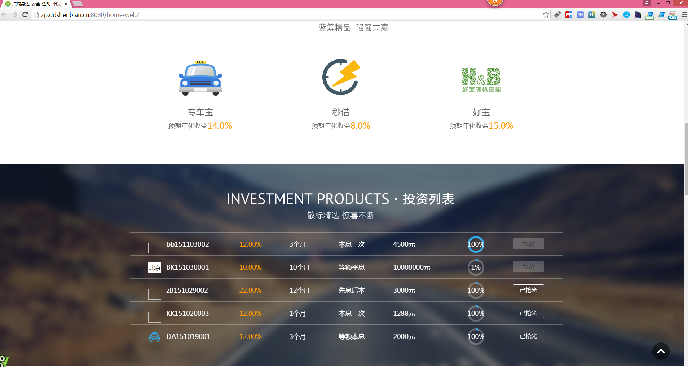Open the rainbow extension showing 1.83
Viewport: 688px width, 367px height.
pos(672,16)
